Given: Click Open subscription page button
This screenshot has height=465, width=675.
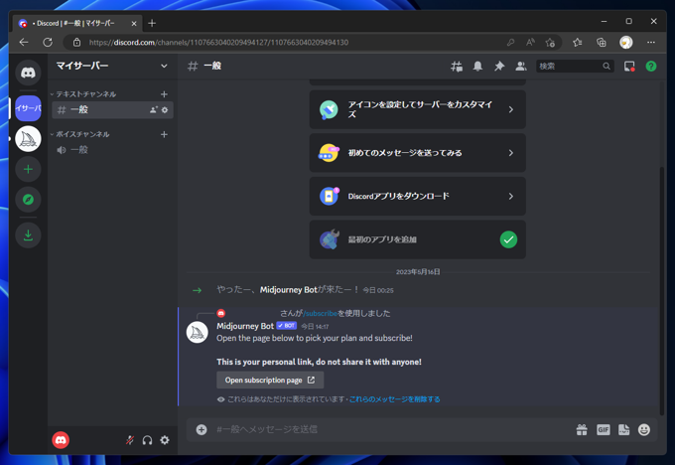Looking at the screenshot, I should (270, 381).
